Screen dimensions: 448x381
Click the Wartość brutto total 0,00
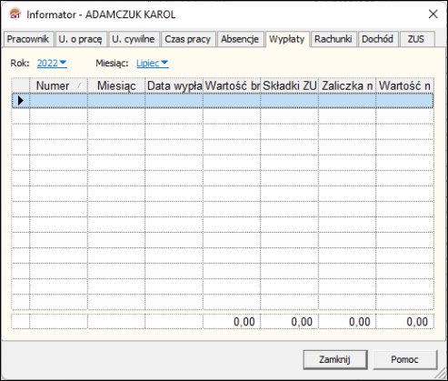[232, 322]
